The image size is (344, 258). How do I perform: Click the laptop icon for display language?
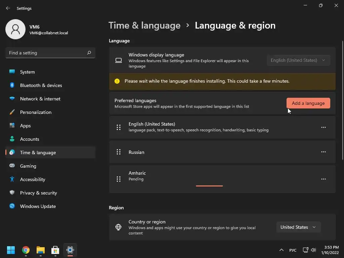(x=119, y=60)
